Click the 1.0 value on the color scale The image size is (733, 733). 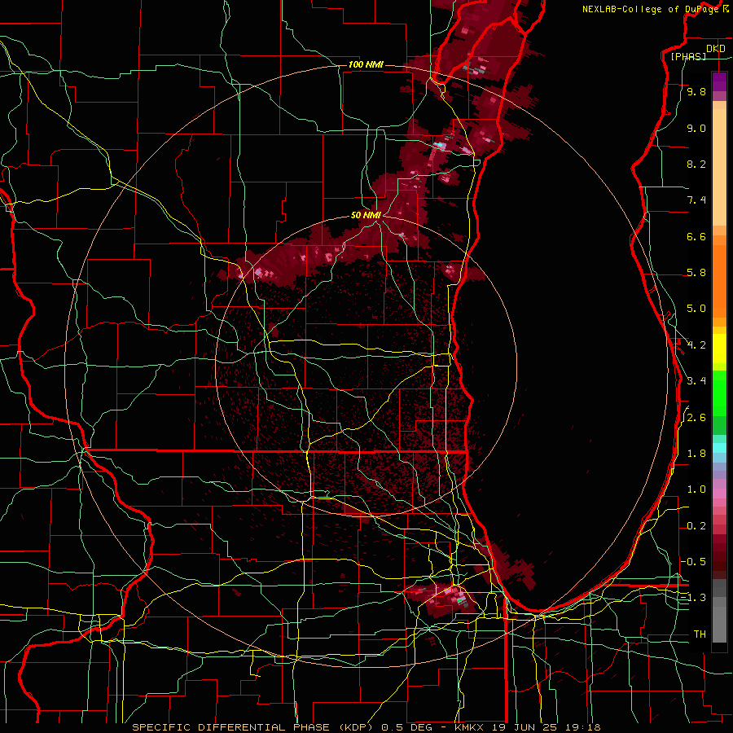(x=696, y=489)
